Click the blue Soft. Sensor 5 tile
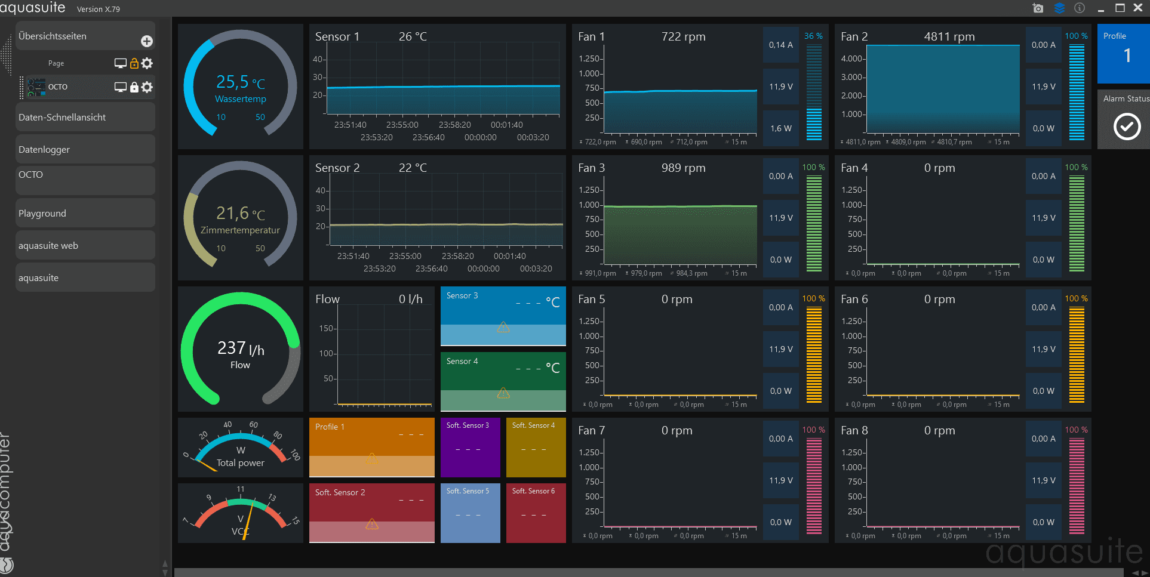This screenshot has height=577, width=1150. [471, 513]
